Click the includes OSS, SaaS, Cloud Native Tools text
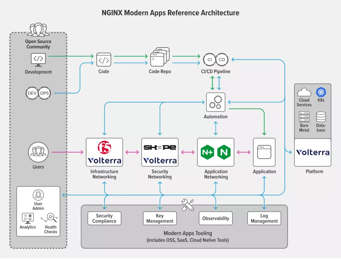This screenshot has width=341, height=259. click(188, 240)
